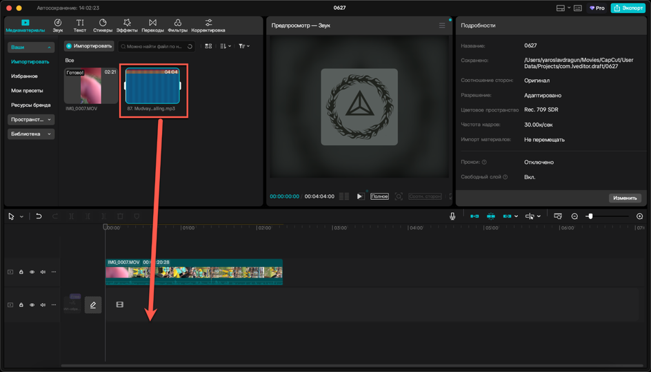
Task: Click the zoom out timeline minus icon
Action: 574,216
